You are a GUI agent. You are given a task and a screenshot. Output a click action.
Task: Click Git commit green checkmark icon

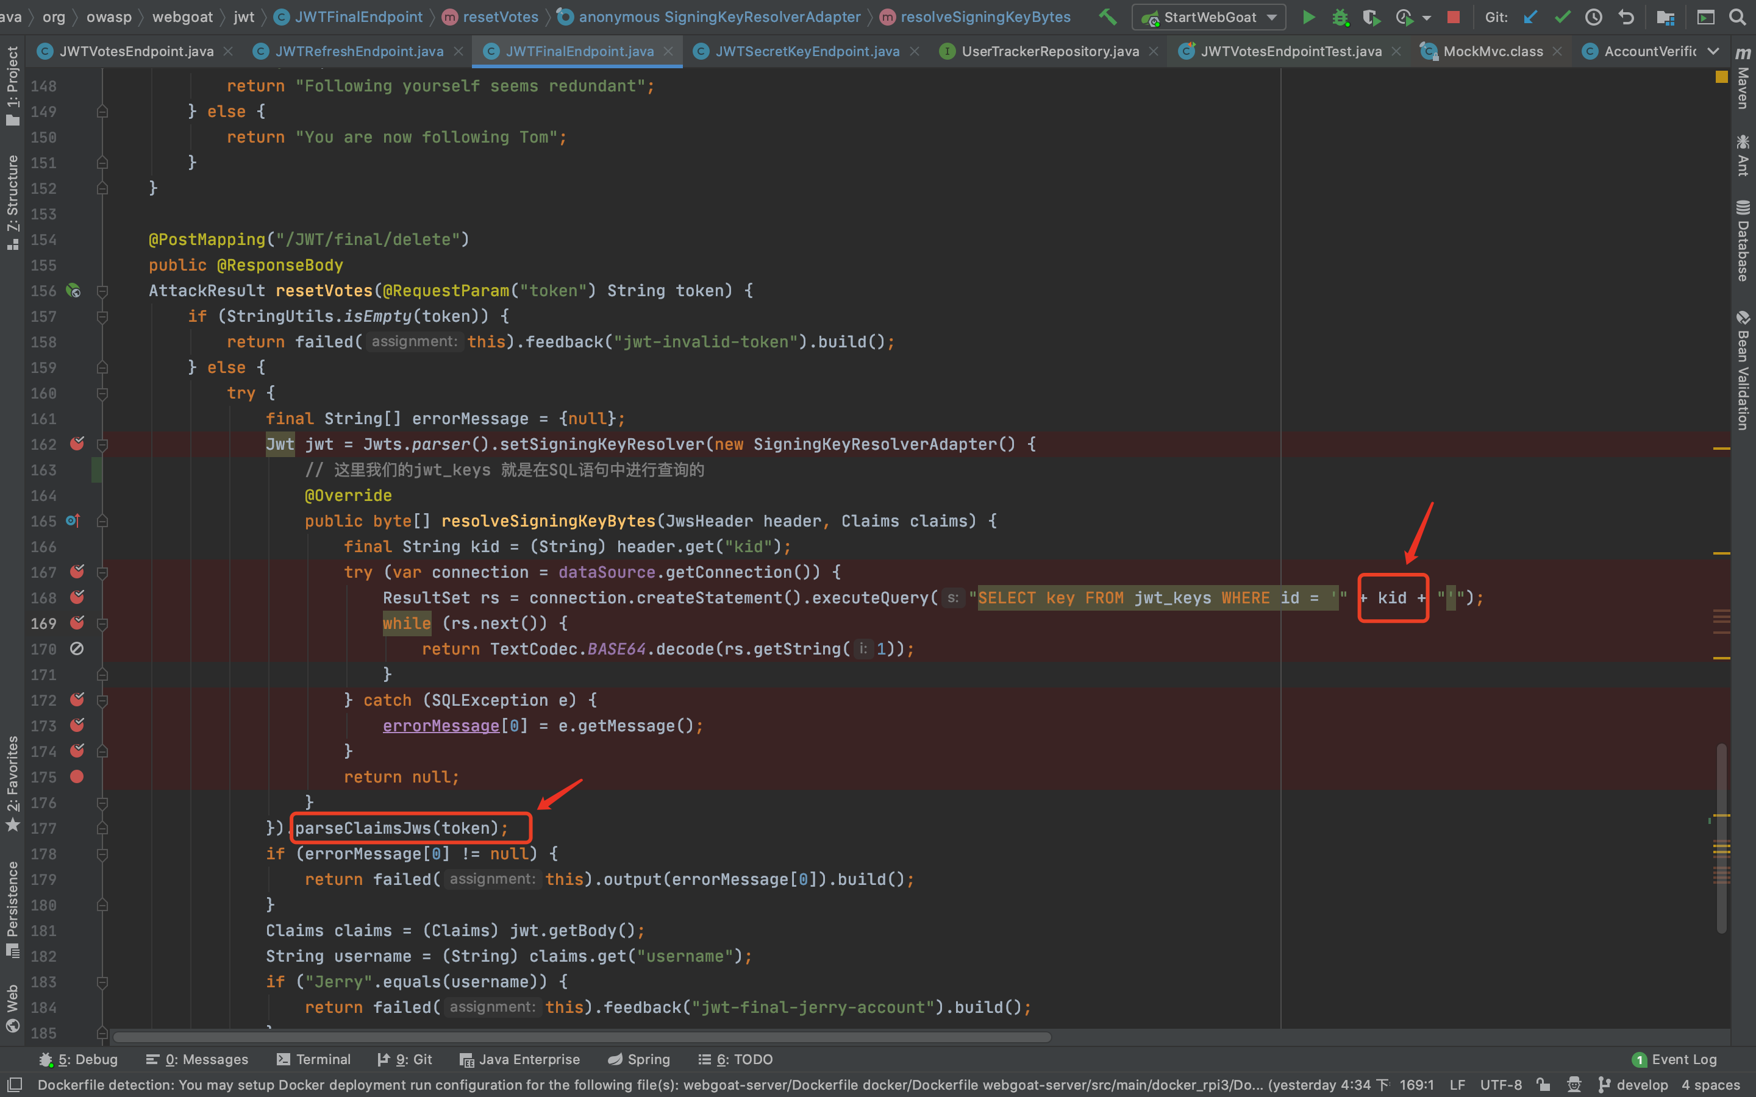pyautogui.click(x=1562, y=16)
